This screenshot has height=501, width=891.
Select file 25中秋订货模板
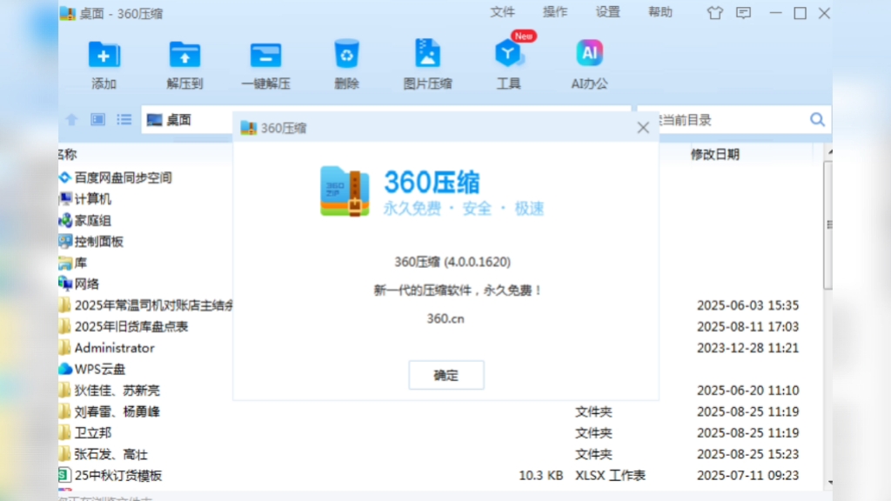coord(118,476)
